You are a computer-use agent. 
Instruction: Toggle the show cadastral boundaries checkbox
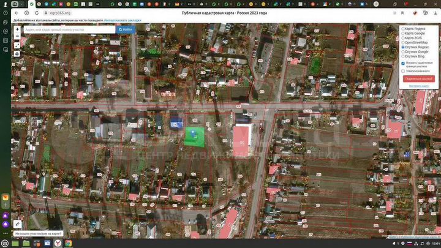point(402,63)
